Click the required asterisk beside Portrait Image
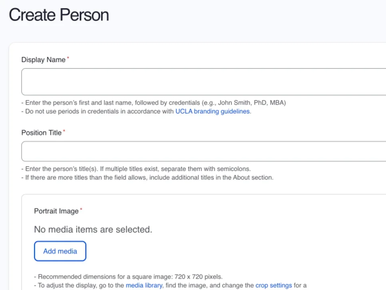This screenshot has height=290, width=386. click(x=81, y=208)
